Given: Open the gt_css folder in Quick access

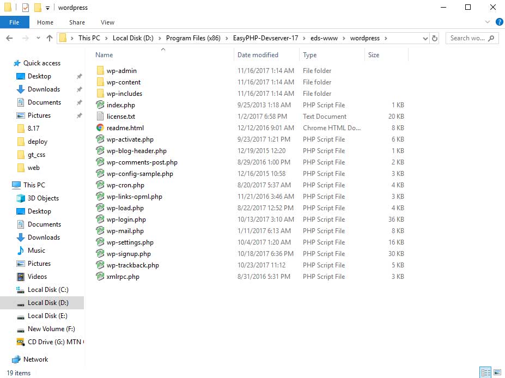Looking at the screenshot, I should pyautogui.click(x=36, y=155).
